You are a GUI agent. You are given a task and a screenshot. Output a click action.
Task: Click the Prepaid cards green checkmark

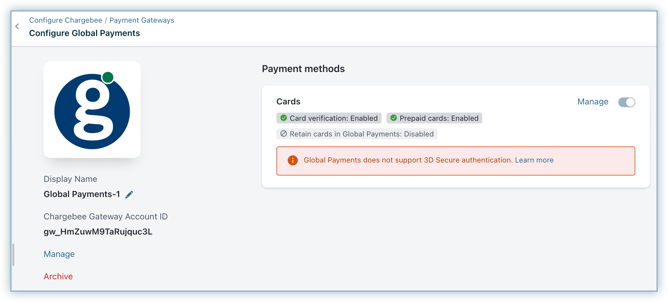393,118
